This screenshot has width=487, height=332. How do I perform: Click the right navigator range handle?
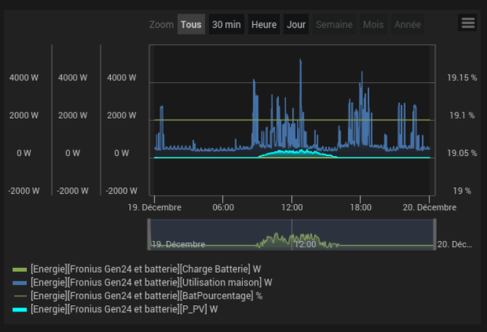[435, 234]
